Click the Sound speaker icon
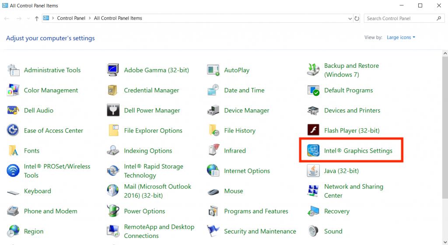 [313, 231]
